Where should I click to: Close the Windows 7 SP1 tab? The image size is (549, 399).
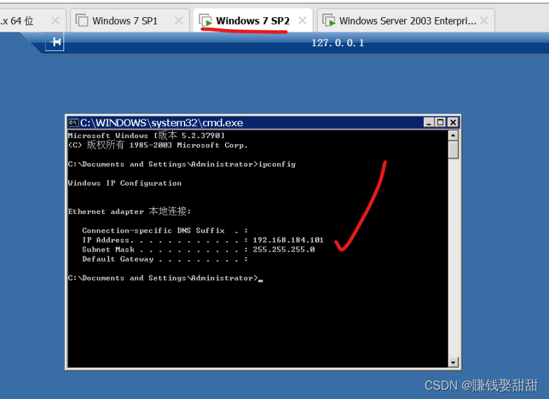click(x=179, y=20)
